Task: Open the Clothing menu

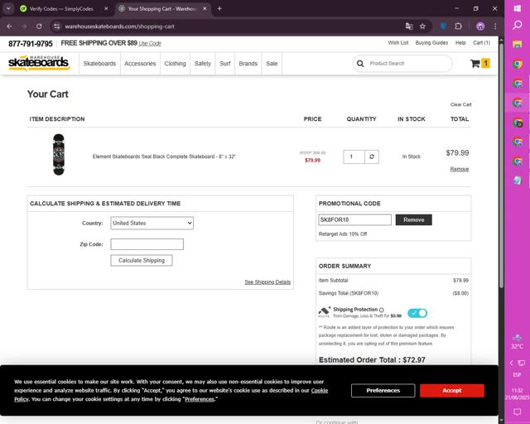Action: pos(175,64)
